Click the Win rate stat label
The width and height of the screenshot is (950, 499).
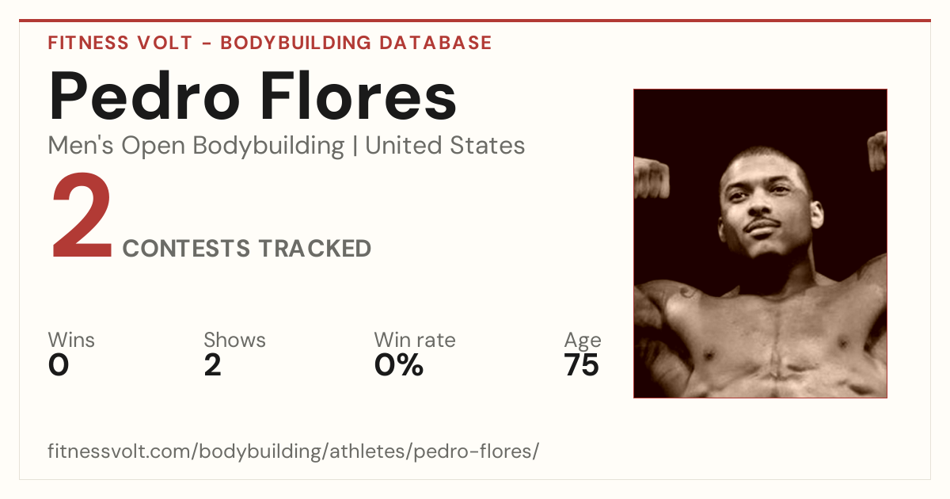[x=415, y=340]
